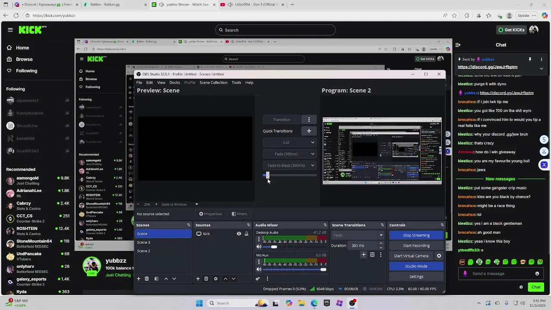The width and height of the screenshot is (551, 310).
Task: Toggle Studio Mode button off
Action: point(416,266)
